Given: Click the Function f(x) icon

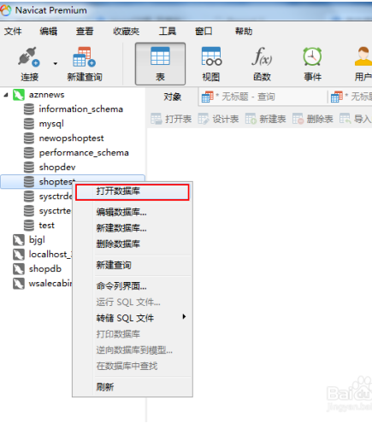Looking at the screenshot, I should click(262, 56).
